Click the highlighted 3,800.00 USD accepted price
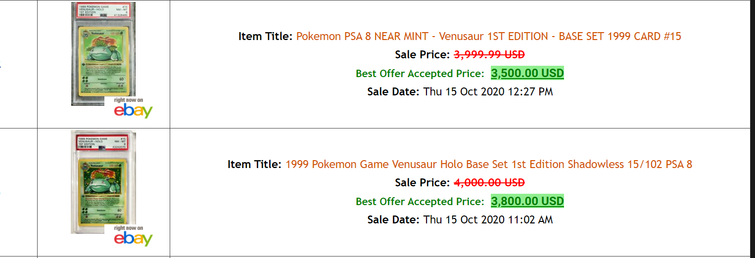This screenshot has width=755, height=258. pyautogui.click(x=527, y=201)
